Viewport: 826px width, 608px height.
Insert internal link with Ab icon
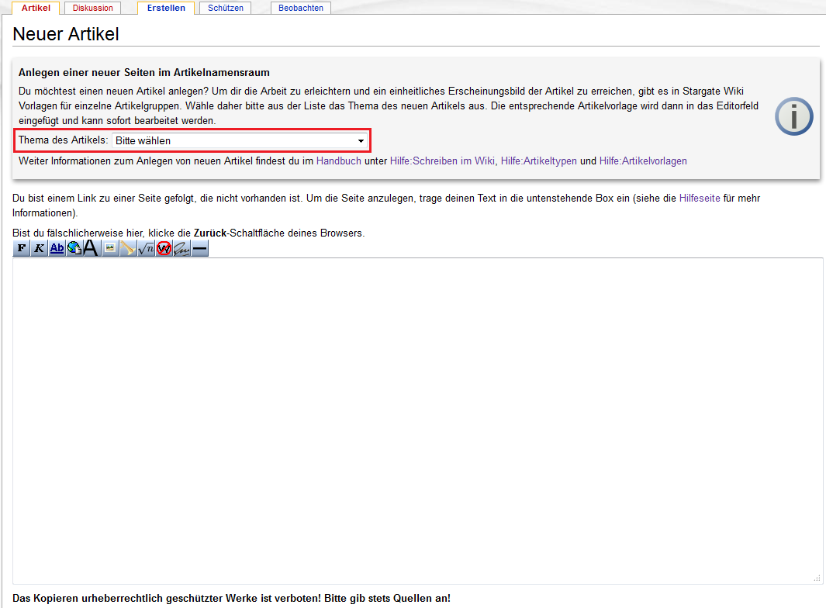tap(57, 248)
